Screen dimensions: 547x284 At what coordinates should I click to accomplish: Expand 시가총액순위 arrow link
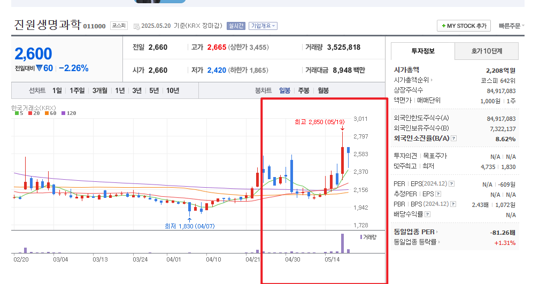pyautogui.click(x=413, y=80)
